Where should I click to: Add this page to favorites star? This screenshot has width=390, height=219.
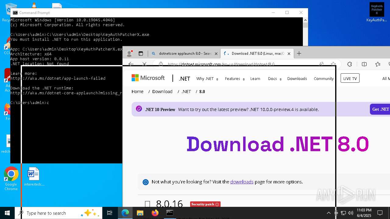pos(333,64)
